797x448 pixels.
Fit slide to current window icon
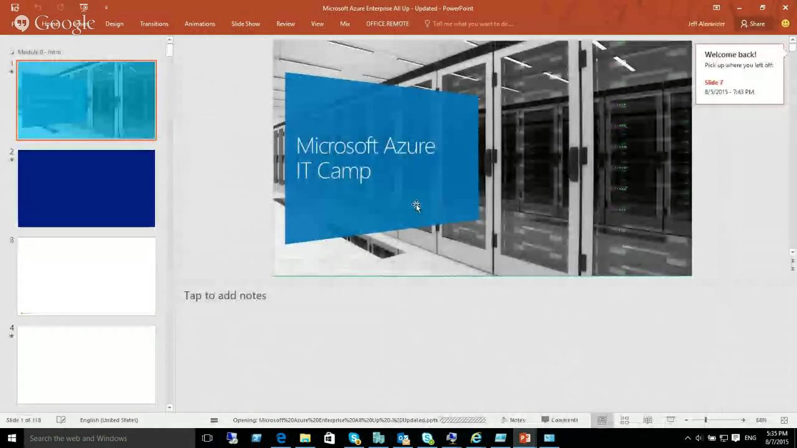[784, 420]
